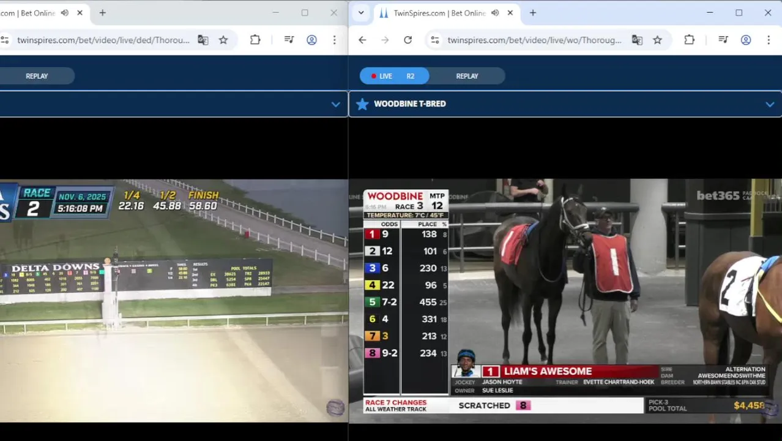782x441 pixels.
Task: Select the REPLAY tab in the left window
Action: (37, 76)
